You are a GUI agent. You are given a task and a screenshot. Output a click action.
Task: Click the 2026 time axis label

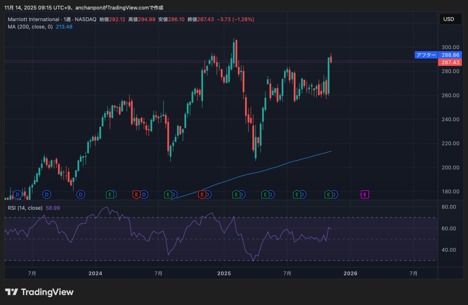(x=351, y=273)
